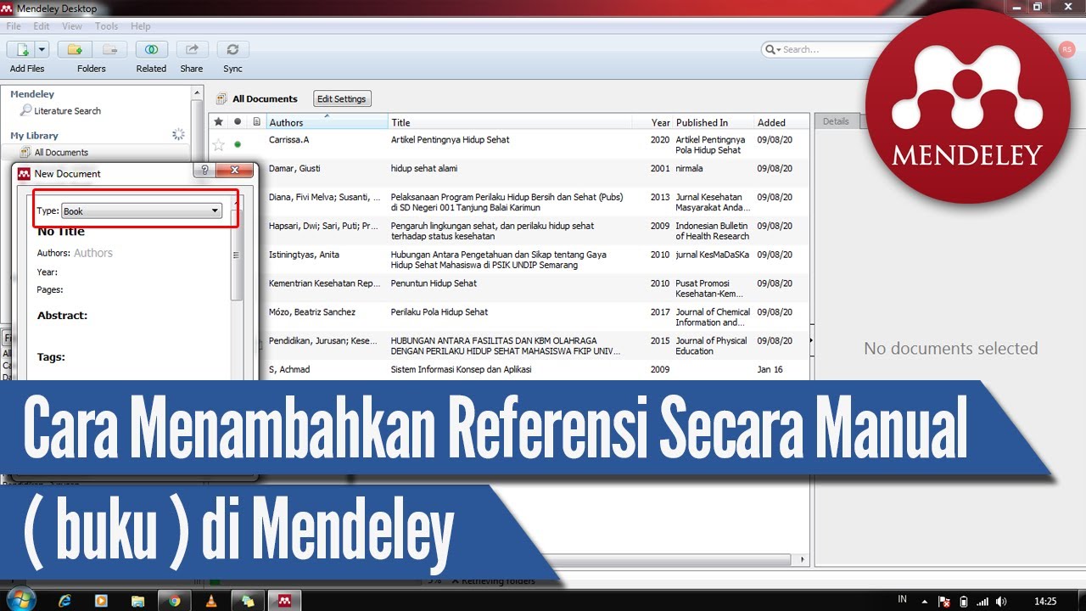Select the Diana, Fivi Melva document row
The image size is (1086, 611).
(509, 202)
